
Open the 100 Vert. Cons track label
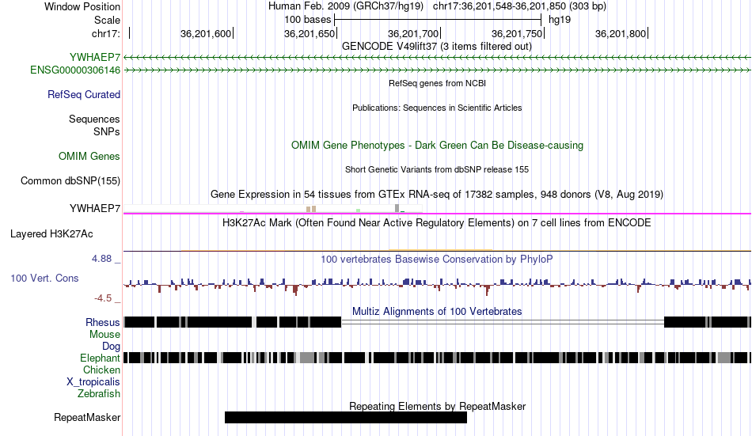(x=44, y=279)
